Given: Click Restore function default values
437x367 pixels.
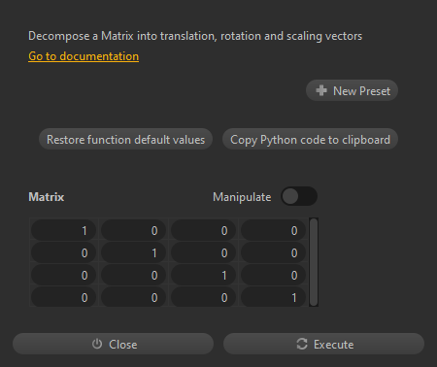Looking at the screenshot, I should pos(125,139).
